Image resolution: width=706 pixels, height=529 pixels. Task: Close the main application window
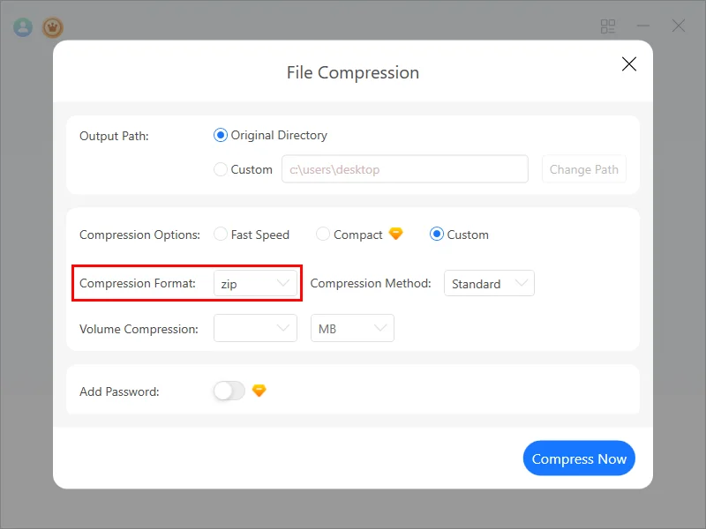(679, 26)
